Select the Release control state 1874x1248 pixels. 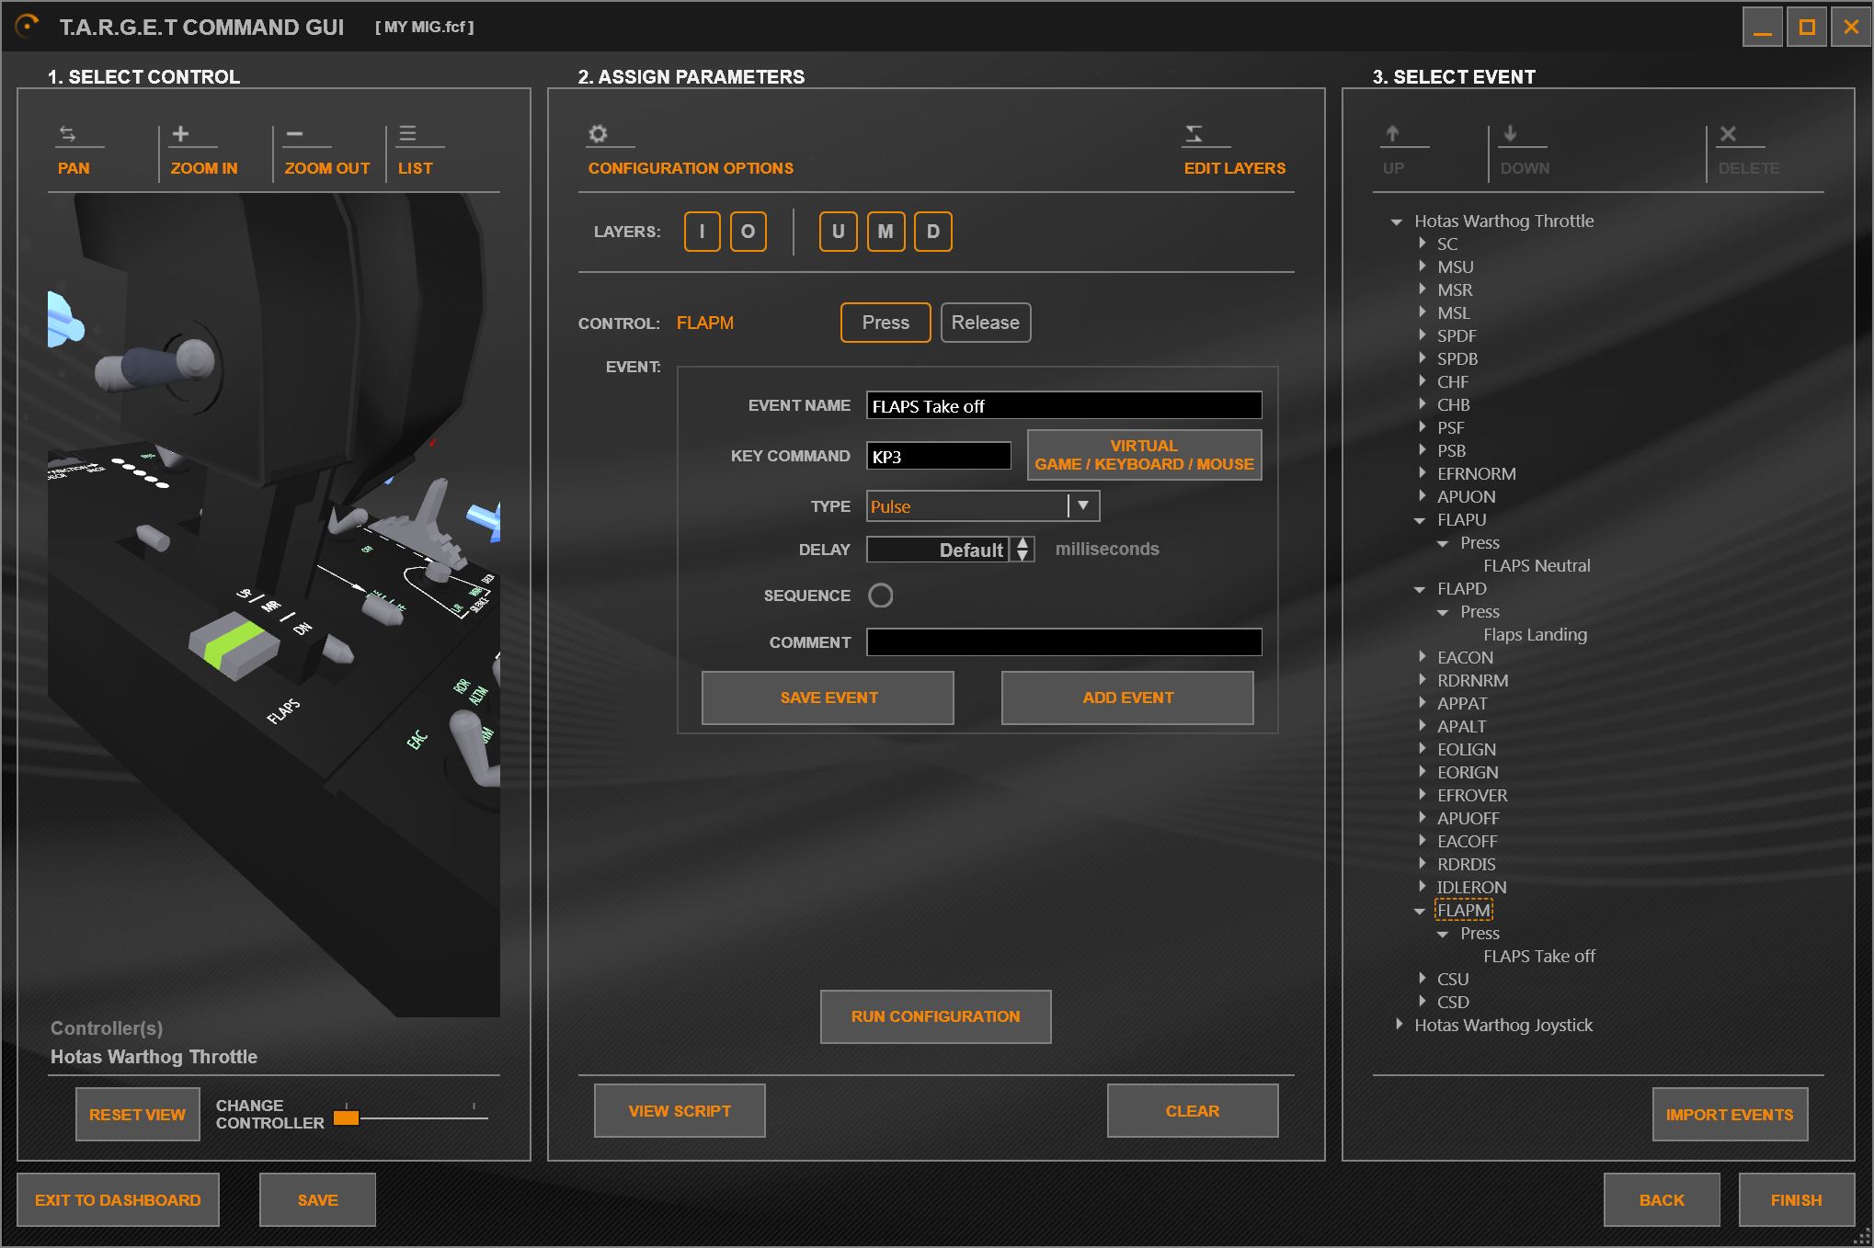986,323
